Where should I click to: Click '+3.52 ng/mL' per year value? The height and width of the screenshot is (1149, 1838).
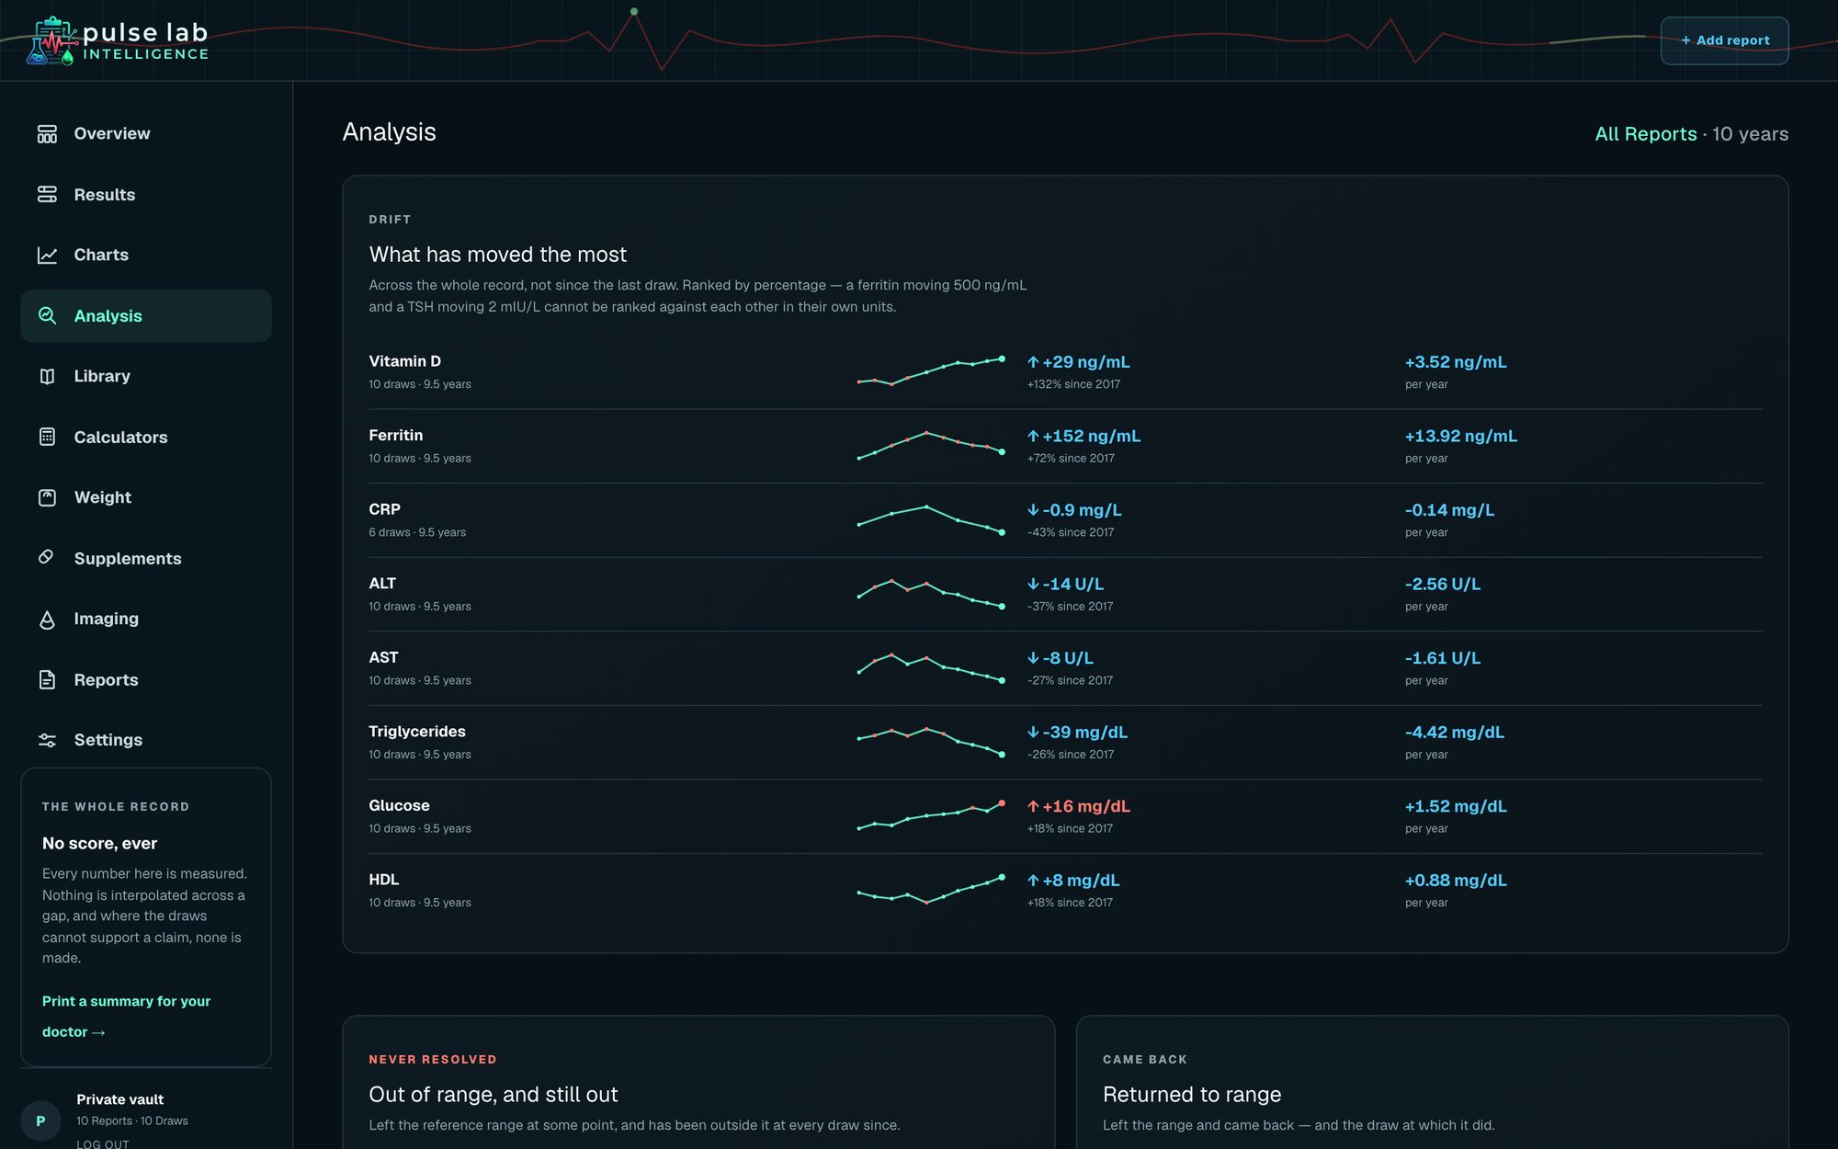tap(1456, 362)
